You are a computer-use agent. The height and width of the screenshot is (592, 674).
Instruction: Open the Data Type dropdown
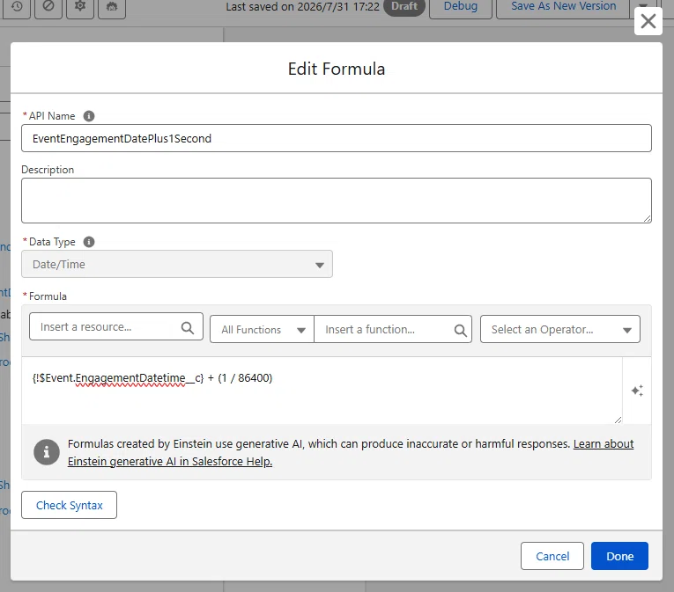click(x=177, y=264)
